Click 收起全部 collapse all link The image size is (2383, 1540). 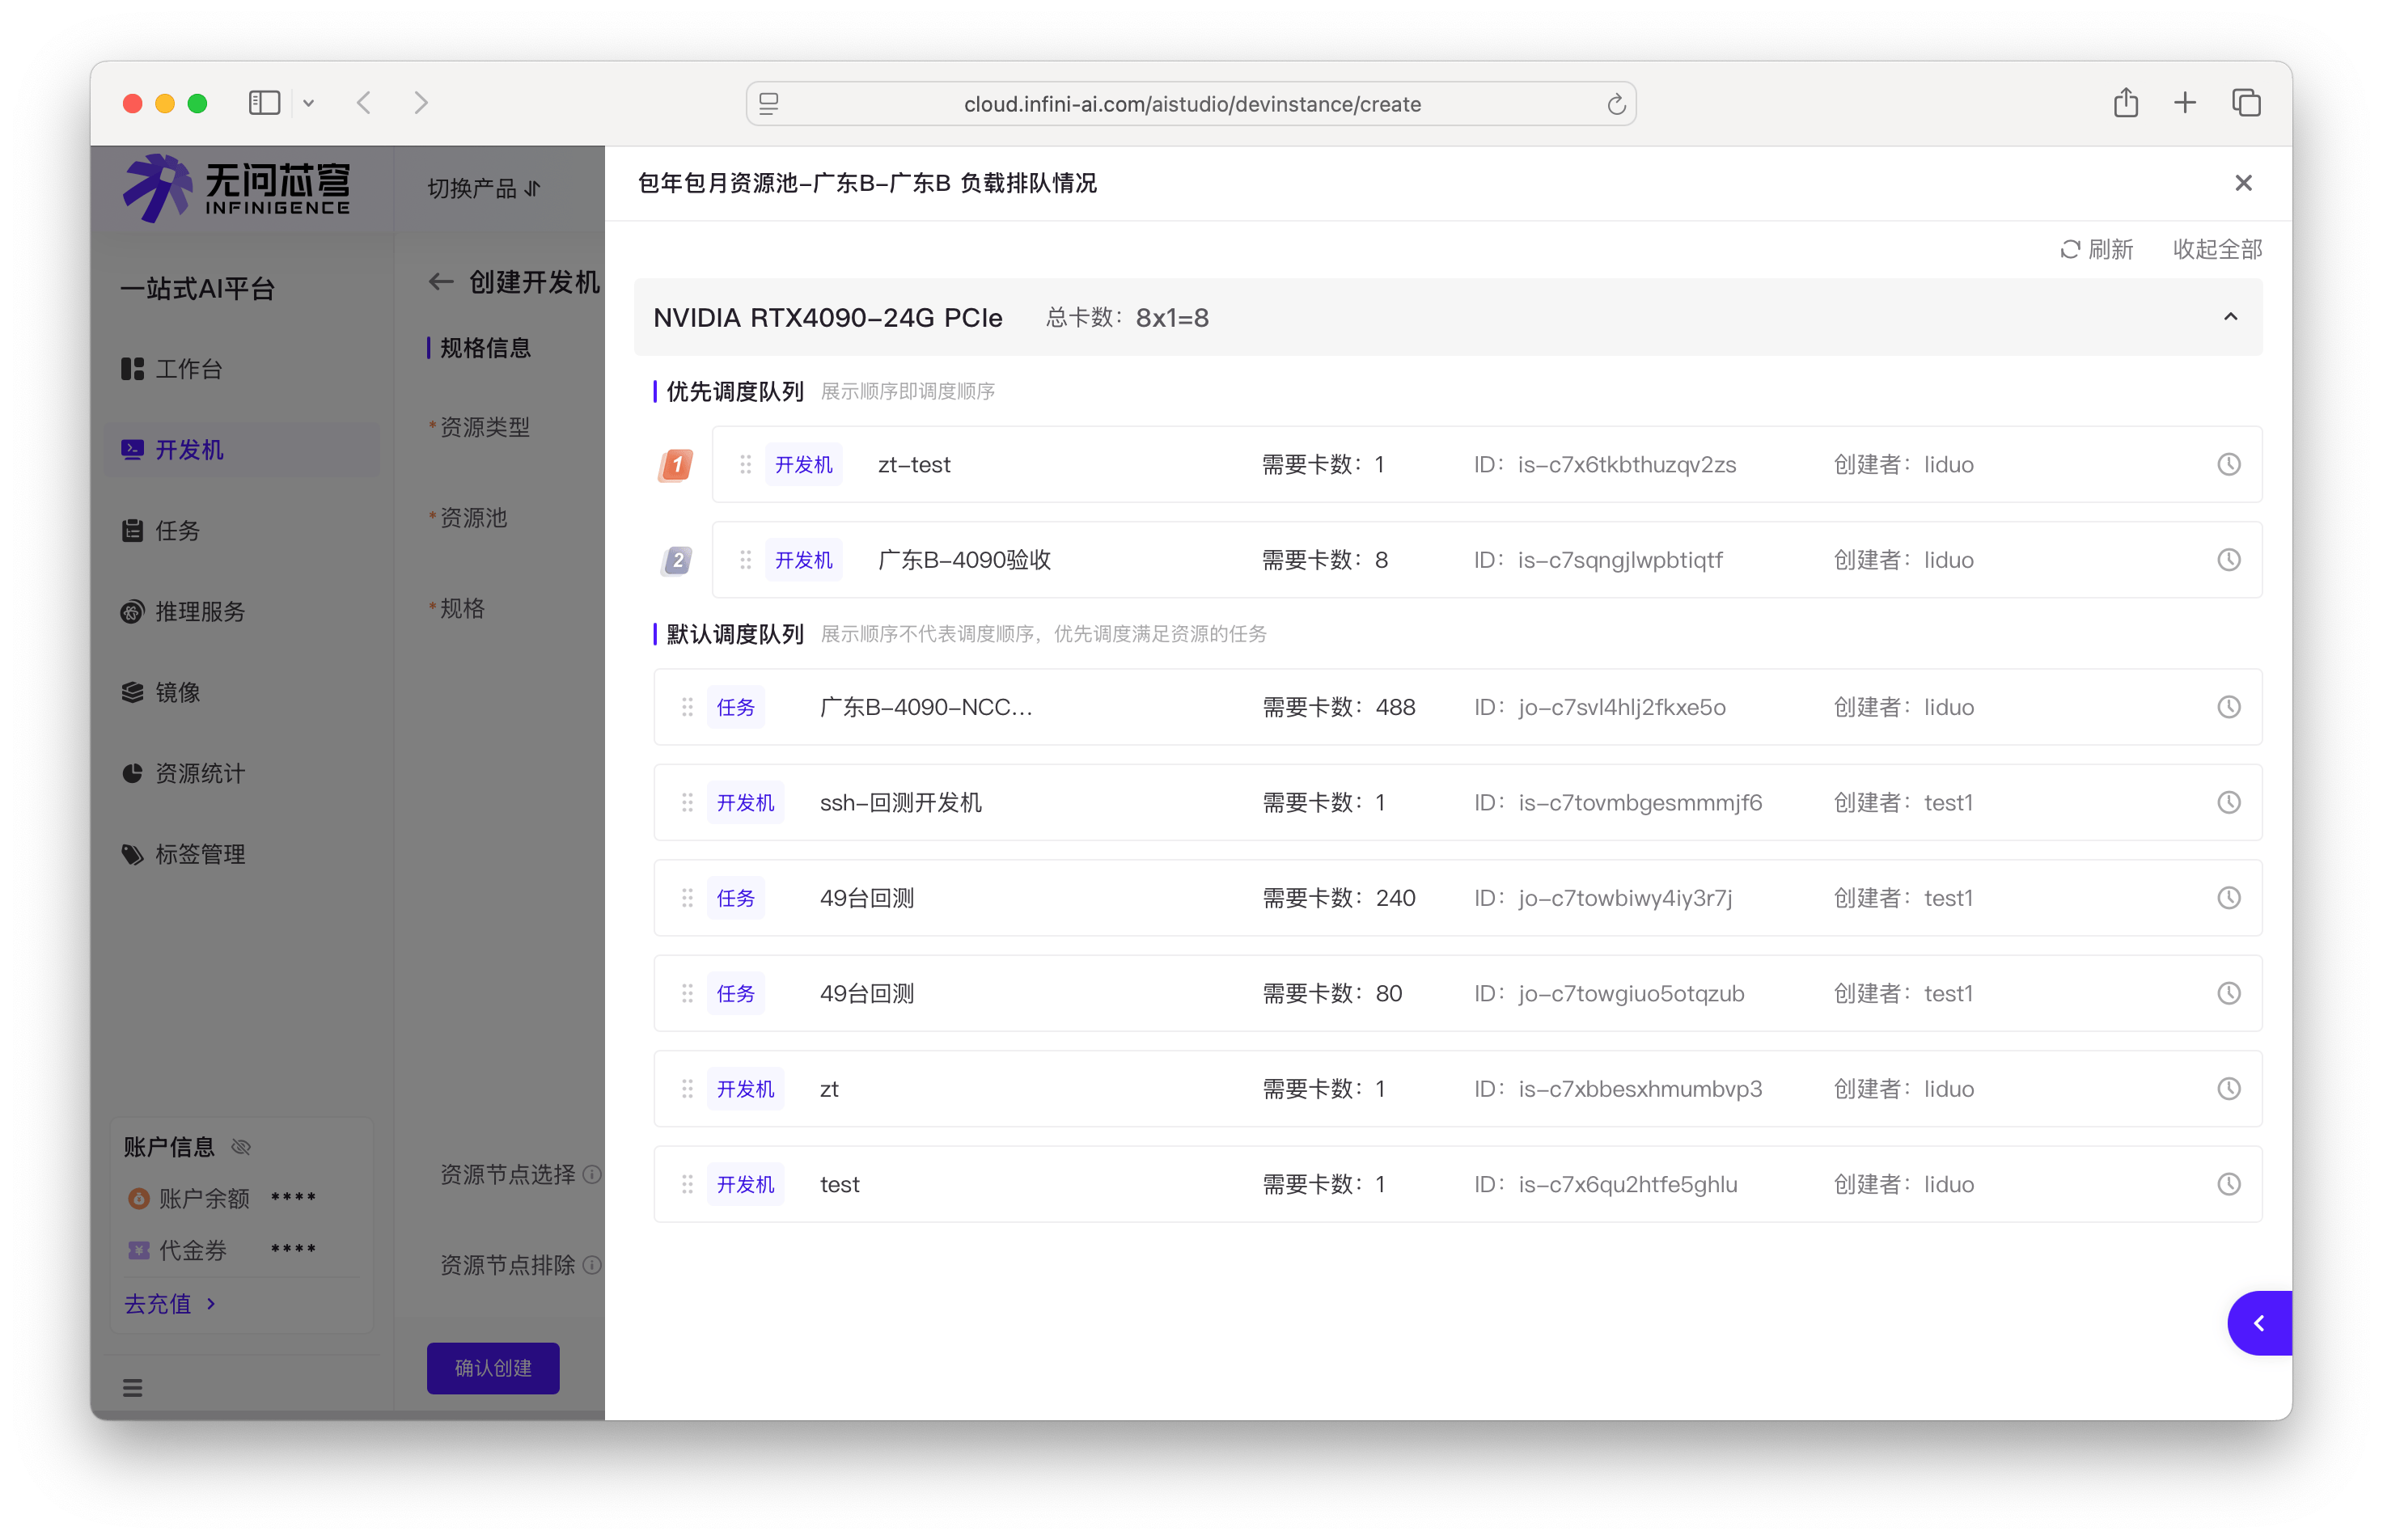tap(2216, 249)
